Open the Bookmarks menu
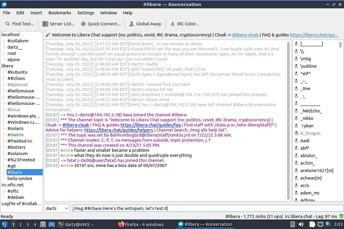 point(60,13)
